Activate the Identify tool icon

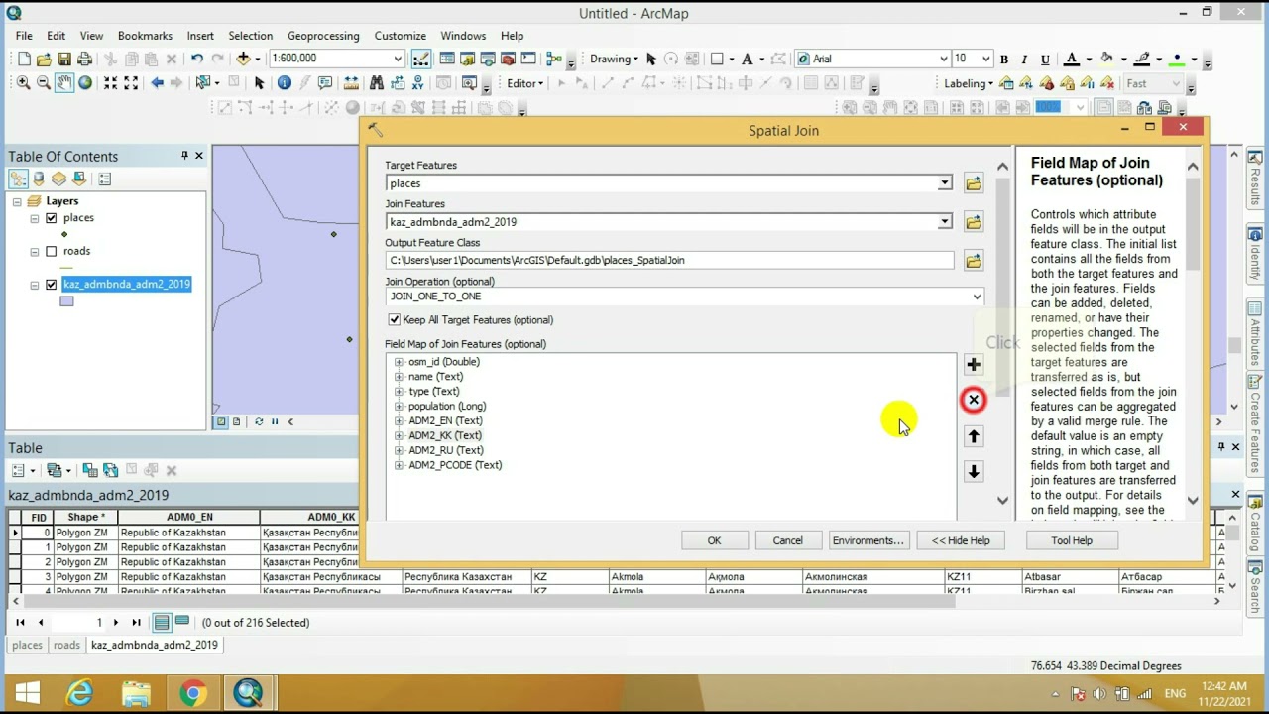285,83
